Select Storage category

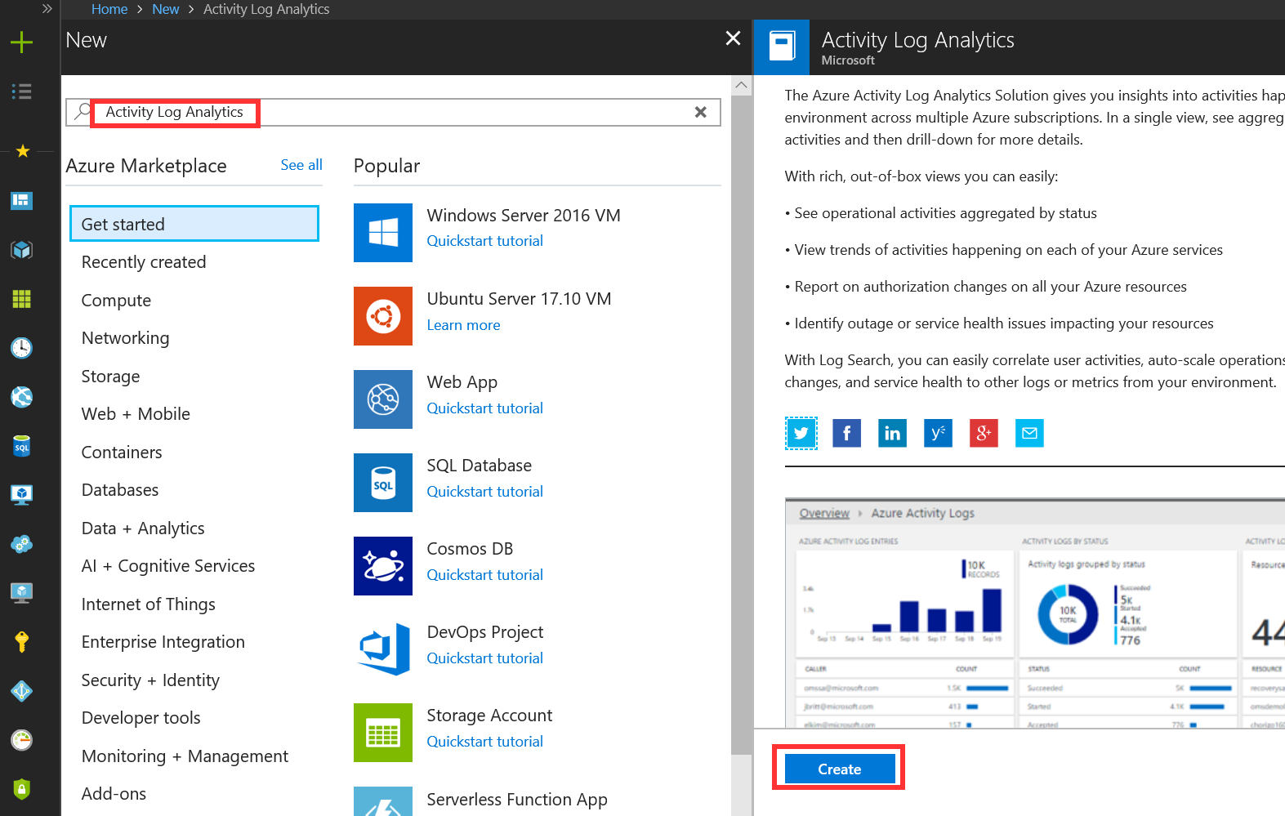[x=110, y=377]
